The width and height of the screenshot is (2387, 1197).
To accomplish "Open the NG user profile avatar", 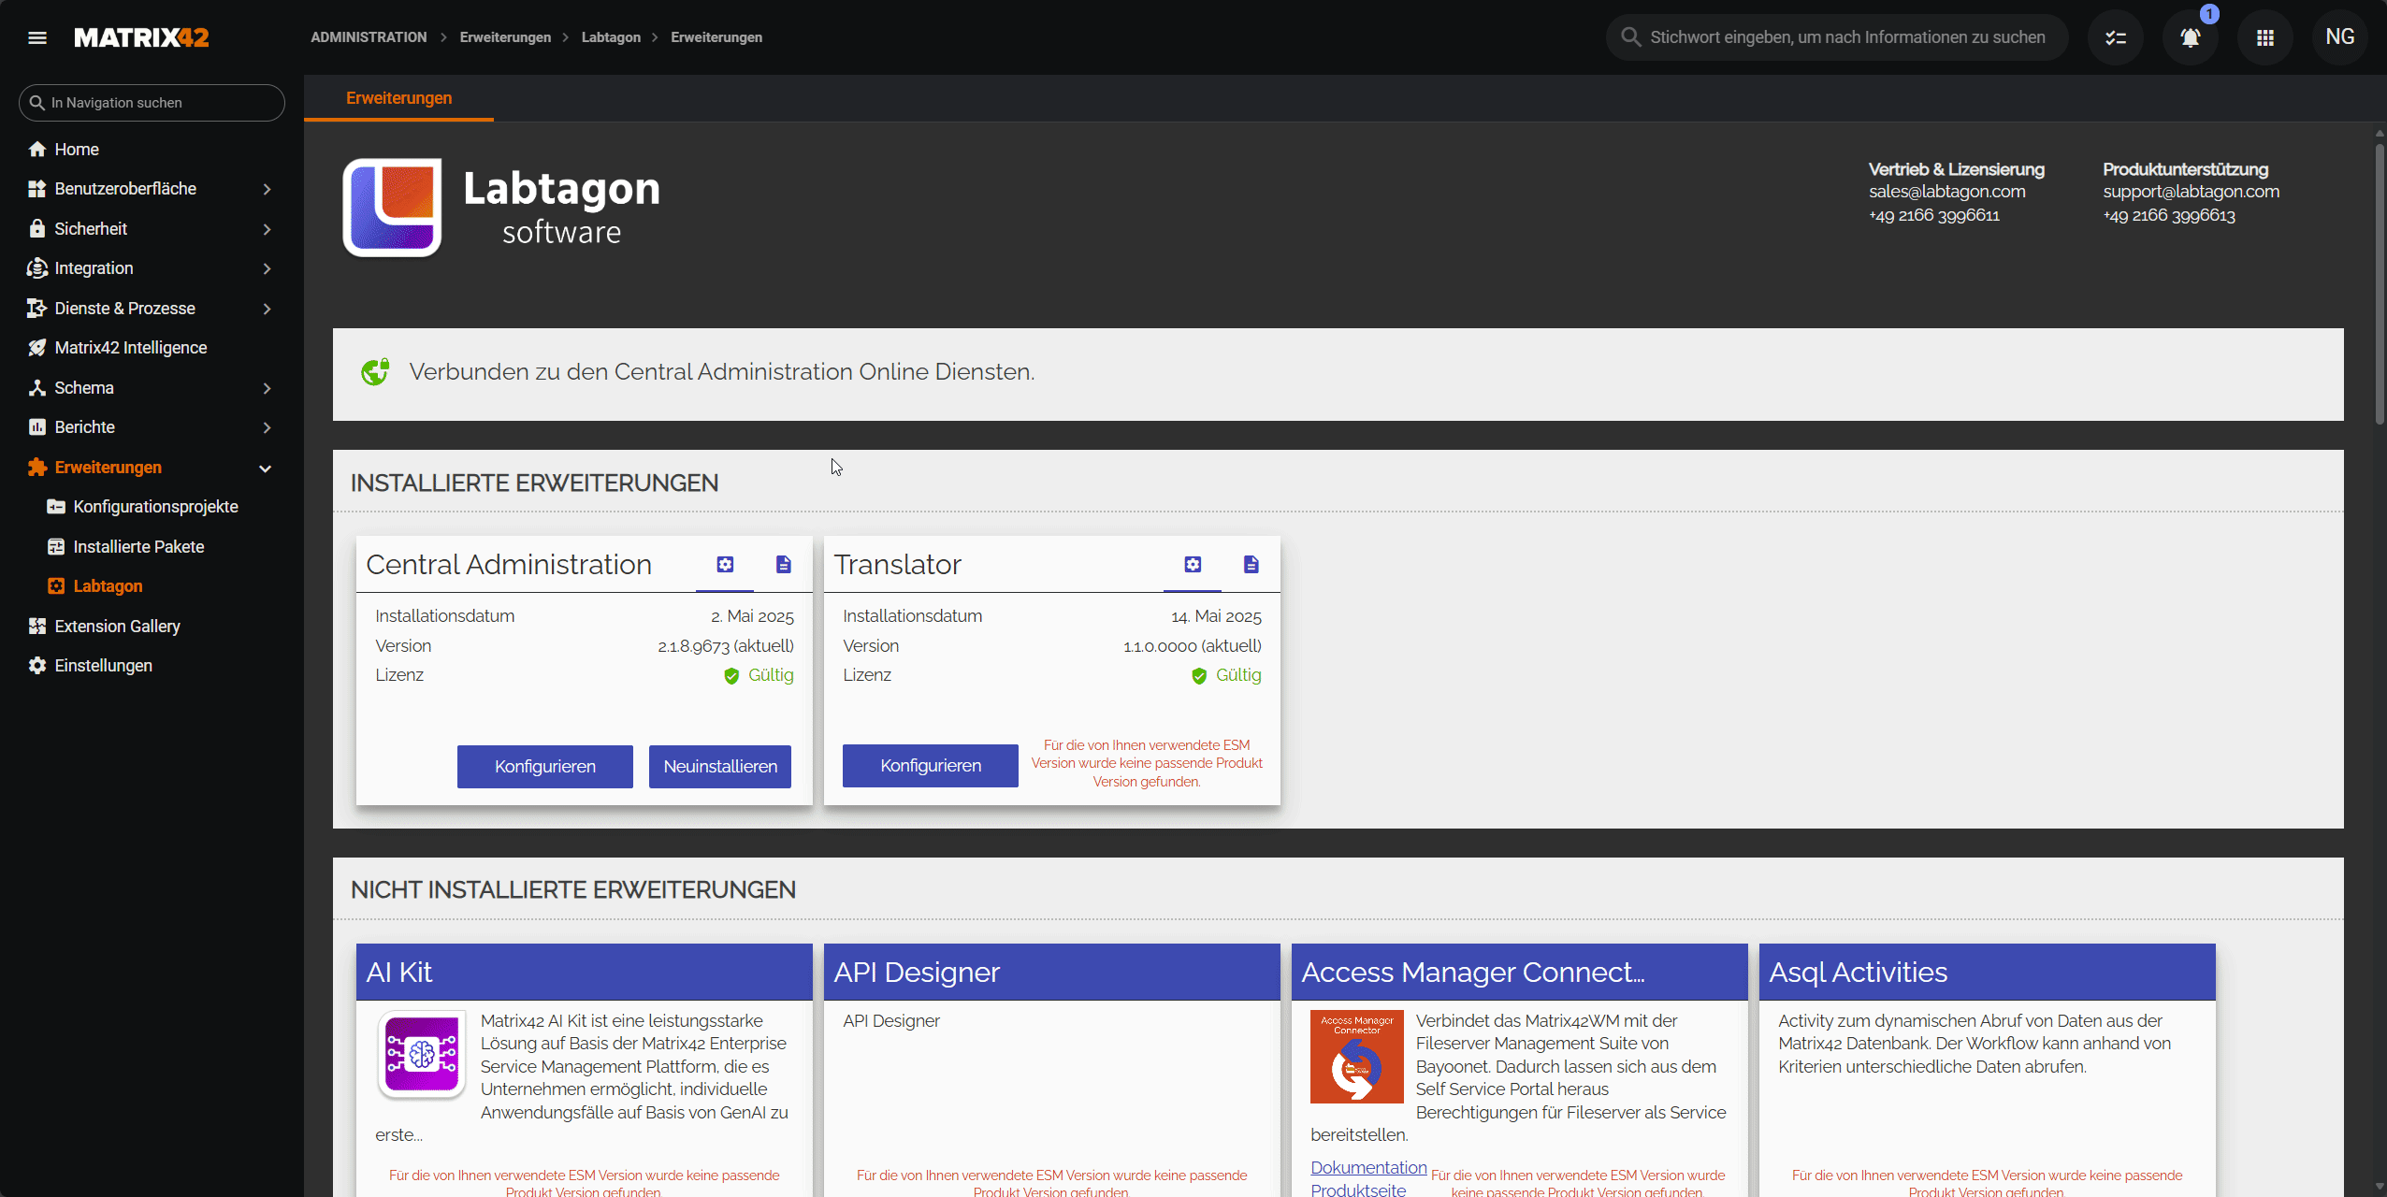I will click(2339, 37).
